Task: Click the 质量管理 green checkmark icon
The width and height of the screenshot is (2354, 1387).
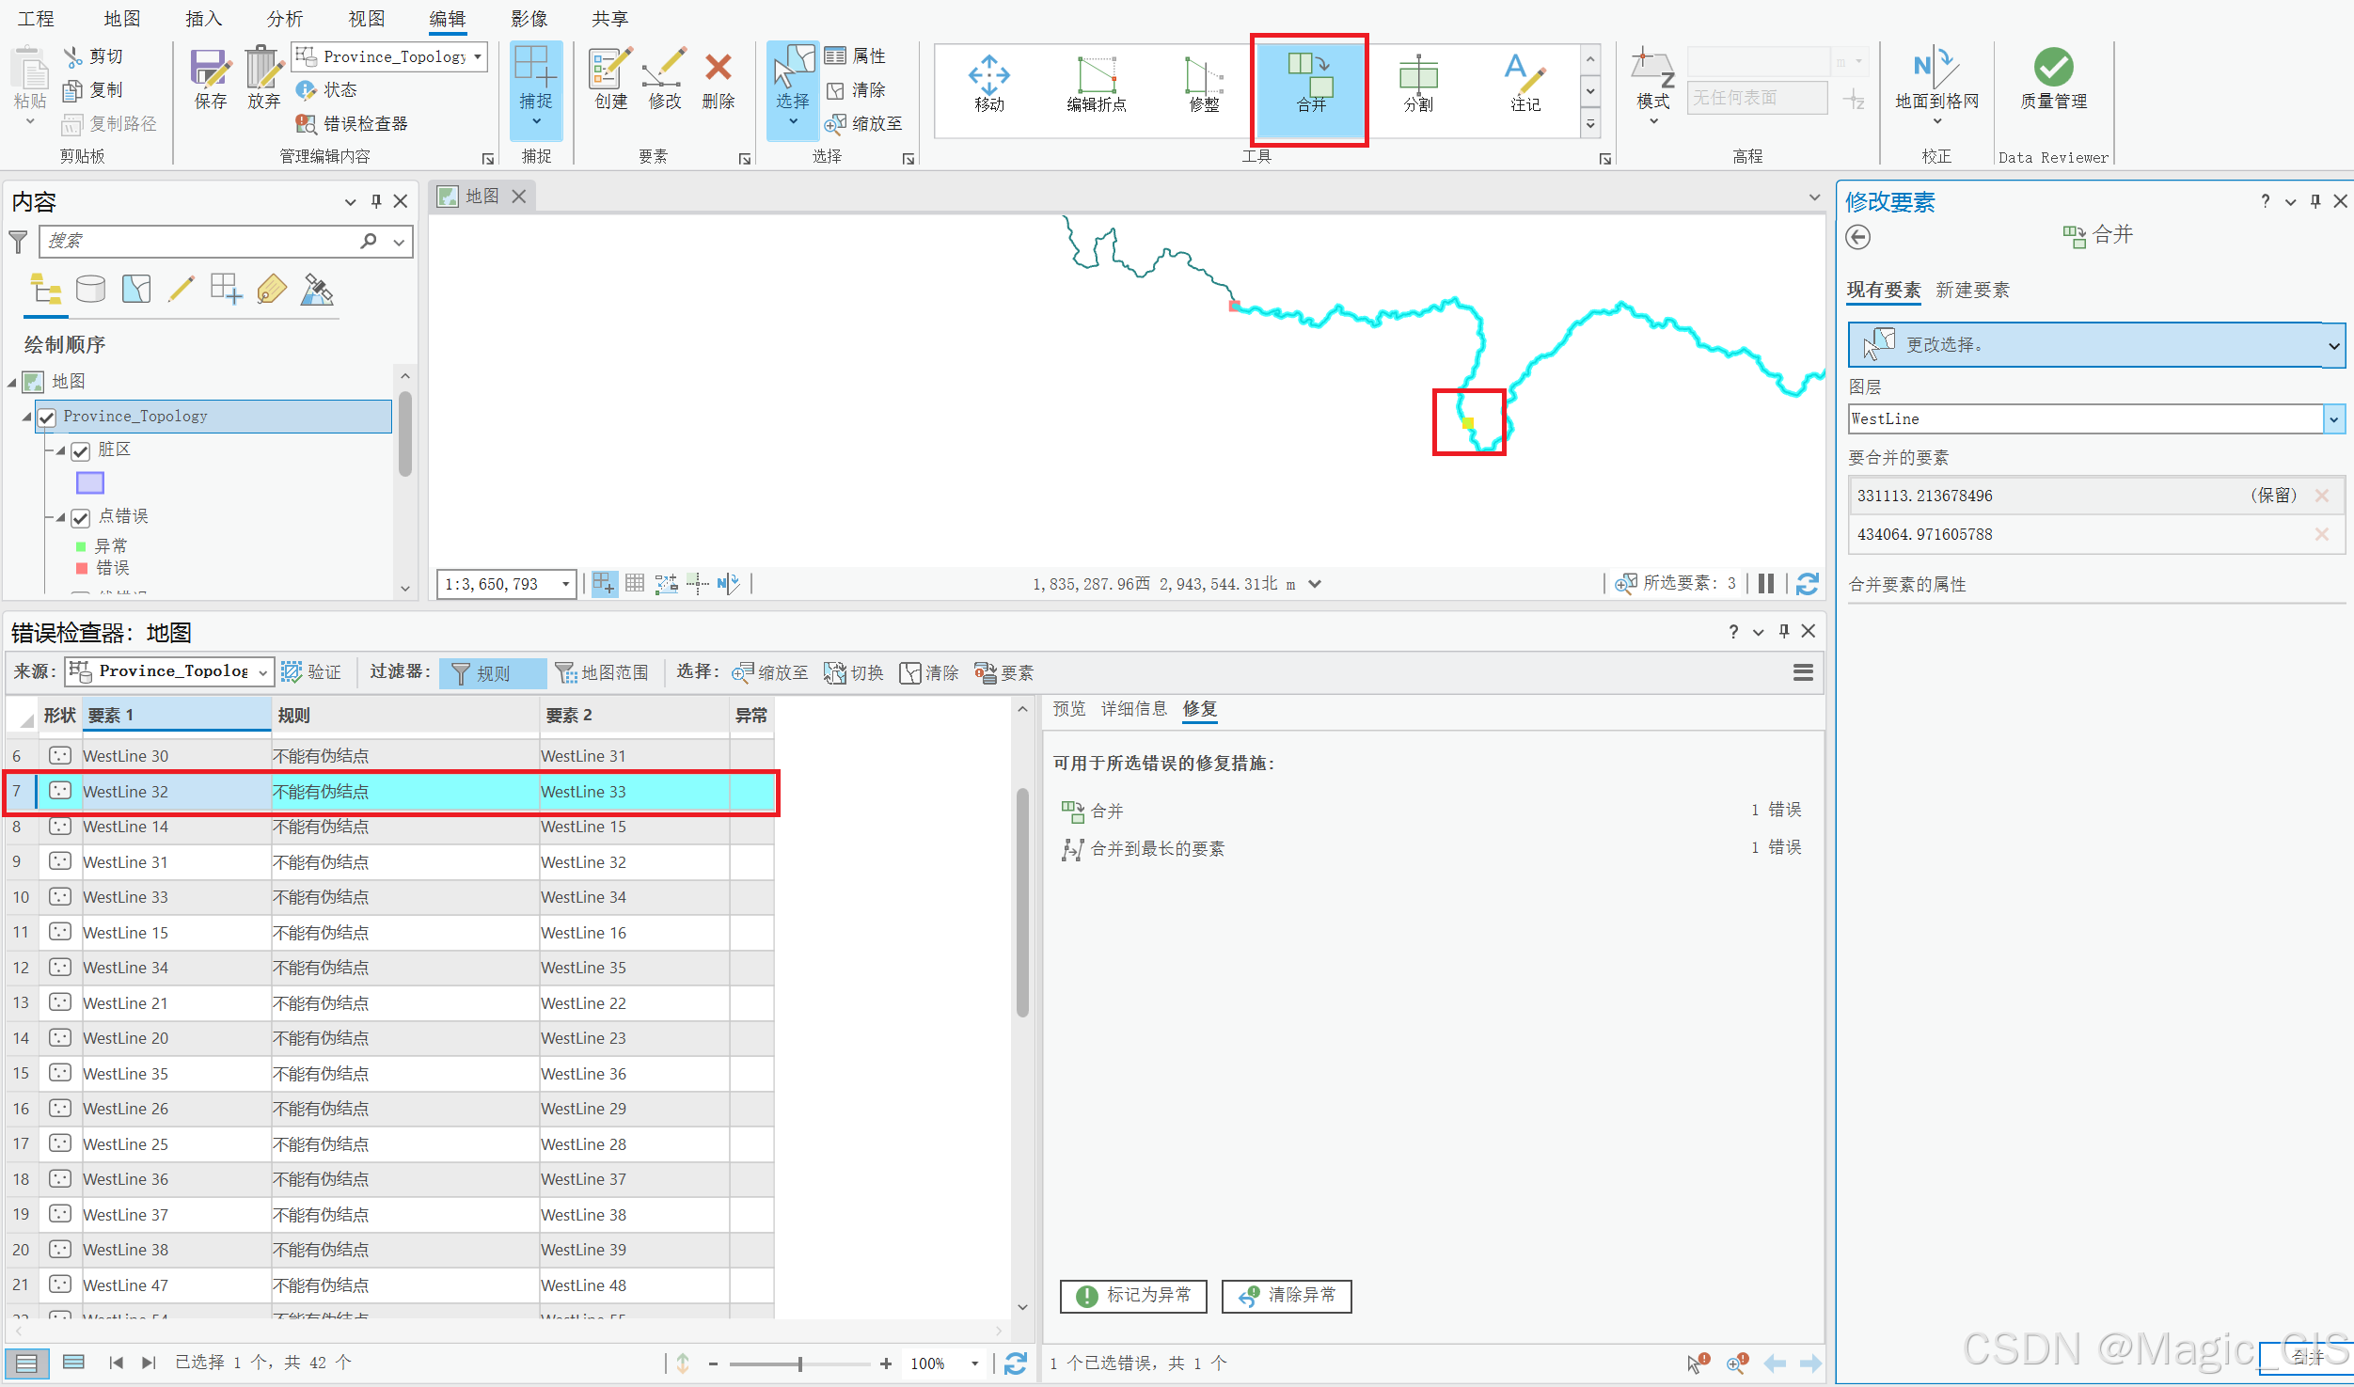Action: pos(2053,68)
